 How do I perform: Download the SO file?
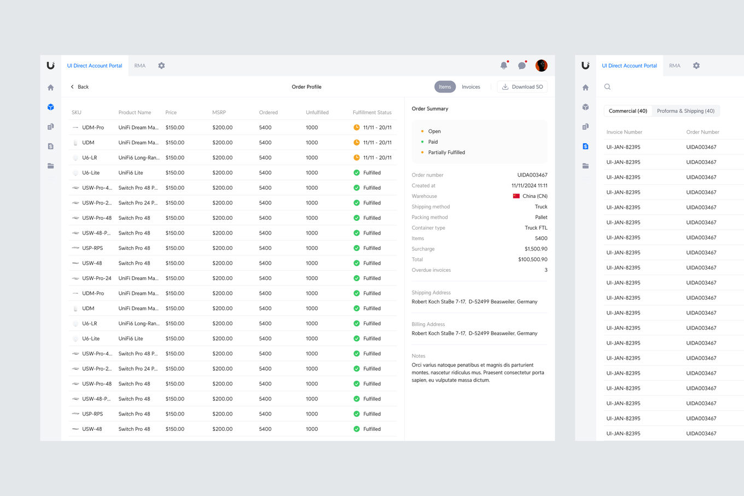point(522,87)
